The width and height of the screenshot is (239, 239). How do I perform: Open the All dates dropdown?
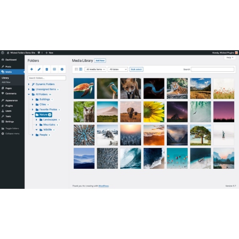point(118,69)
